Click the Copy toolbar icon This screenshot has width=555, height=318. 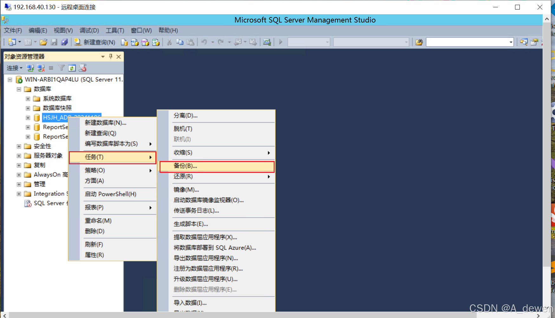[x=180, y=42]
